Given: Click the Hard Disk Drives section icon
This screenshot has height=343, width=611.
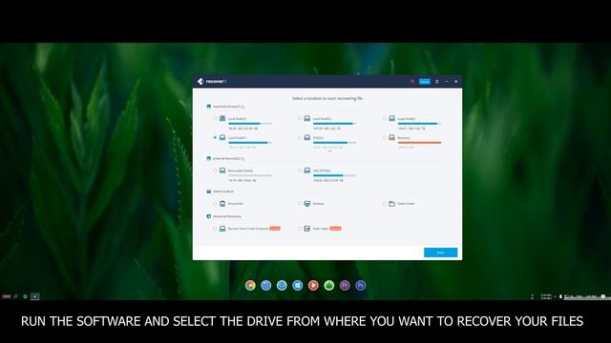Looking at the screenshot, I should pos(209,106).
